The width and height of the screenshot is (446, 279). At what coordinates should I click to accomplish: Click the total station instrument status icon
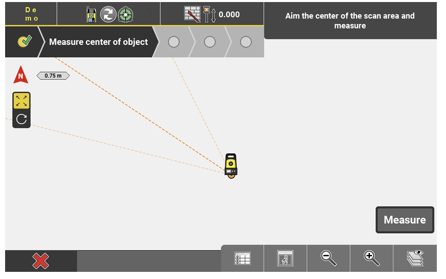[x=92, y=14]
